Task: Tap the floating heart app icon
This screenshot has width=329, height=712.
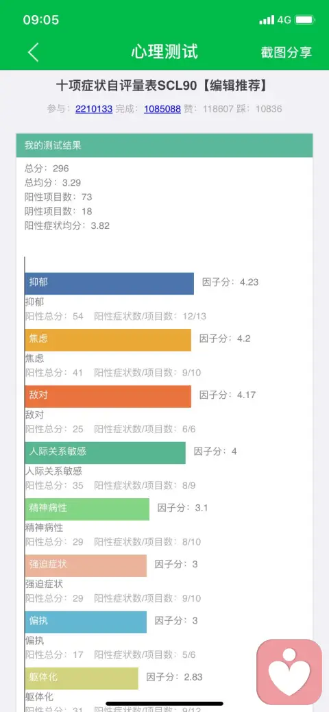Action: [289, 672]
